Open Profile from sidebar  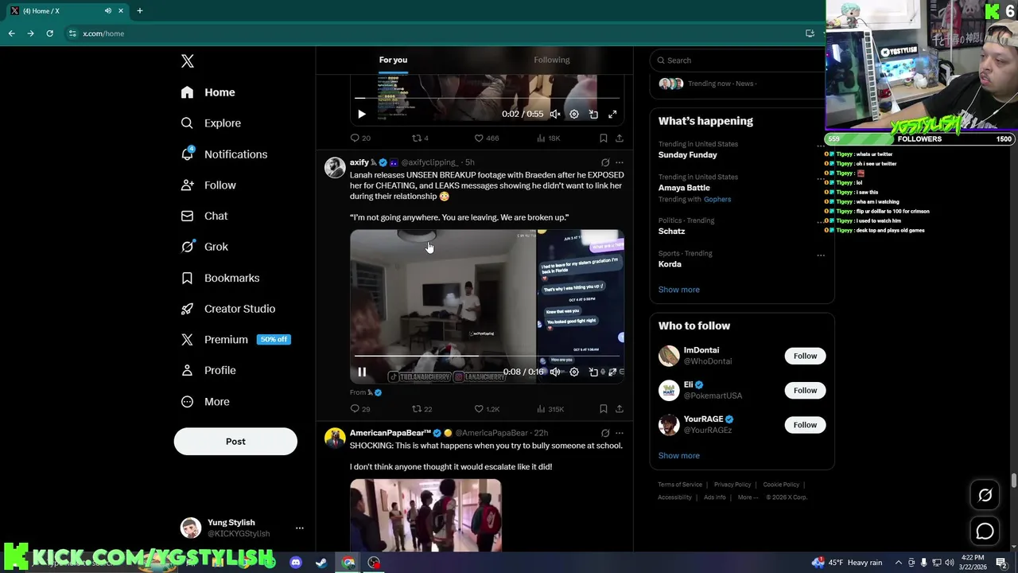click(x=208, y=371)
